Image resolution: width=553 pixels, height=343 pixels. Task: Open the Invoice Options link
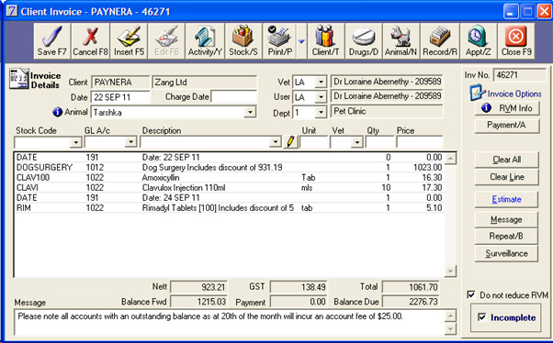coord(514,94)
